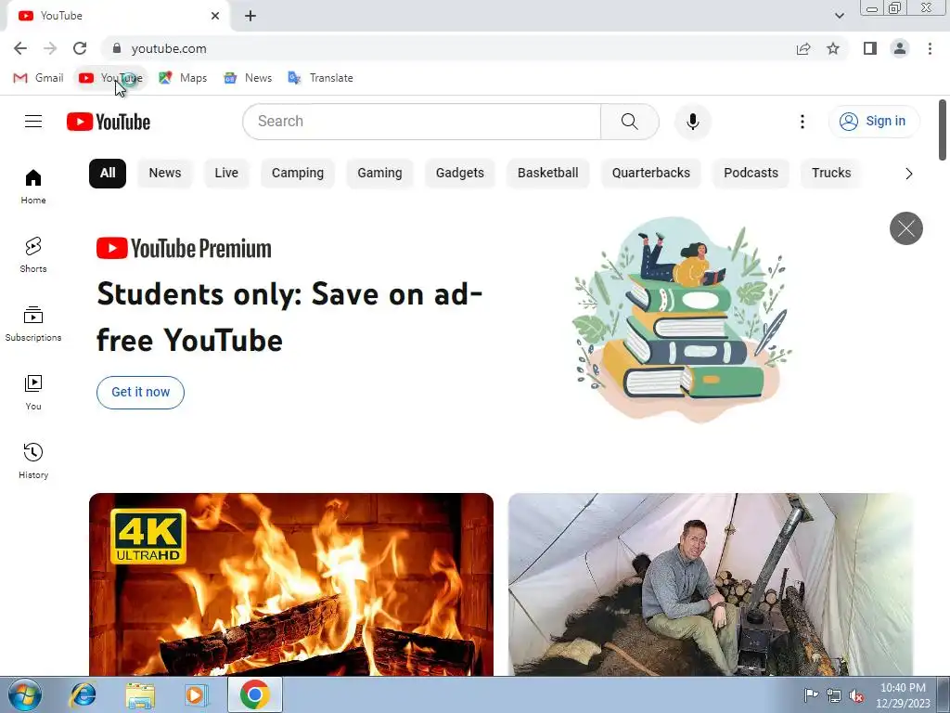This screenshot has width=950, height=713.
Task: Open the YouTube hamburger guide menu
Action: pos(33,122)
